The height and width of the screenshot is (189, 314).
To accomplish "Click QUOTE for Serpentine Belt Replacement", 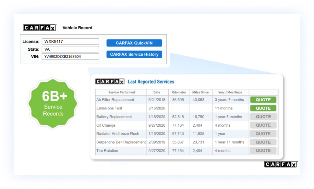I will click(x=263, y=142).
